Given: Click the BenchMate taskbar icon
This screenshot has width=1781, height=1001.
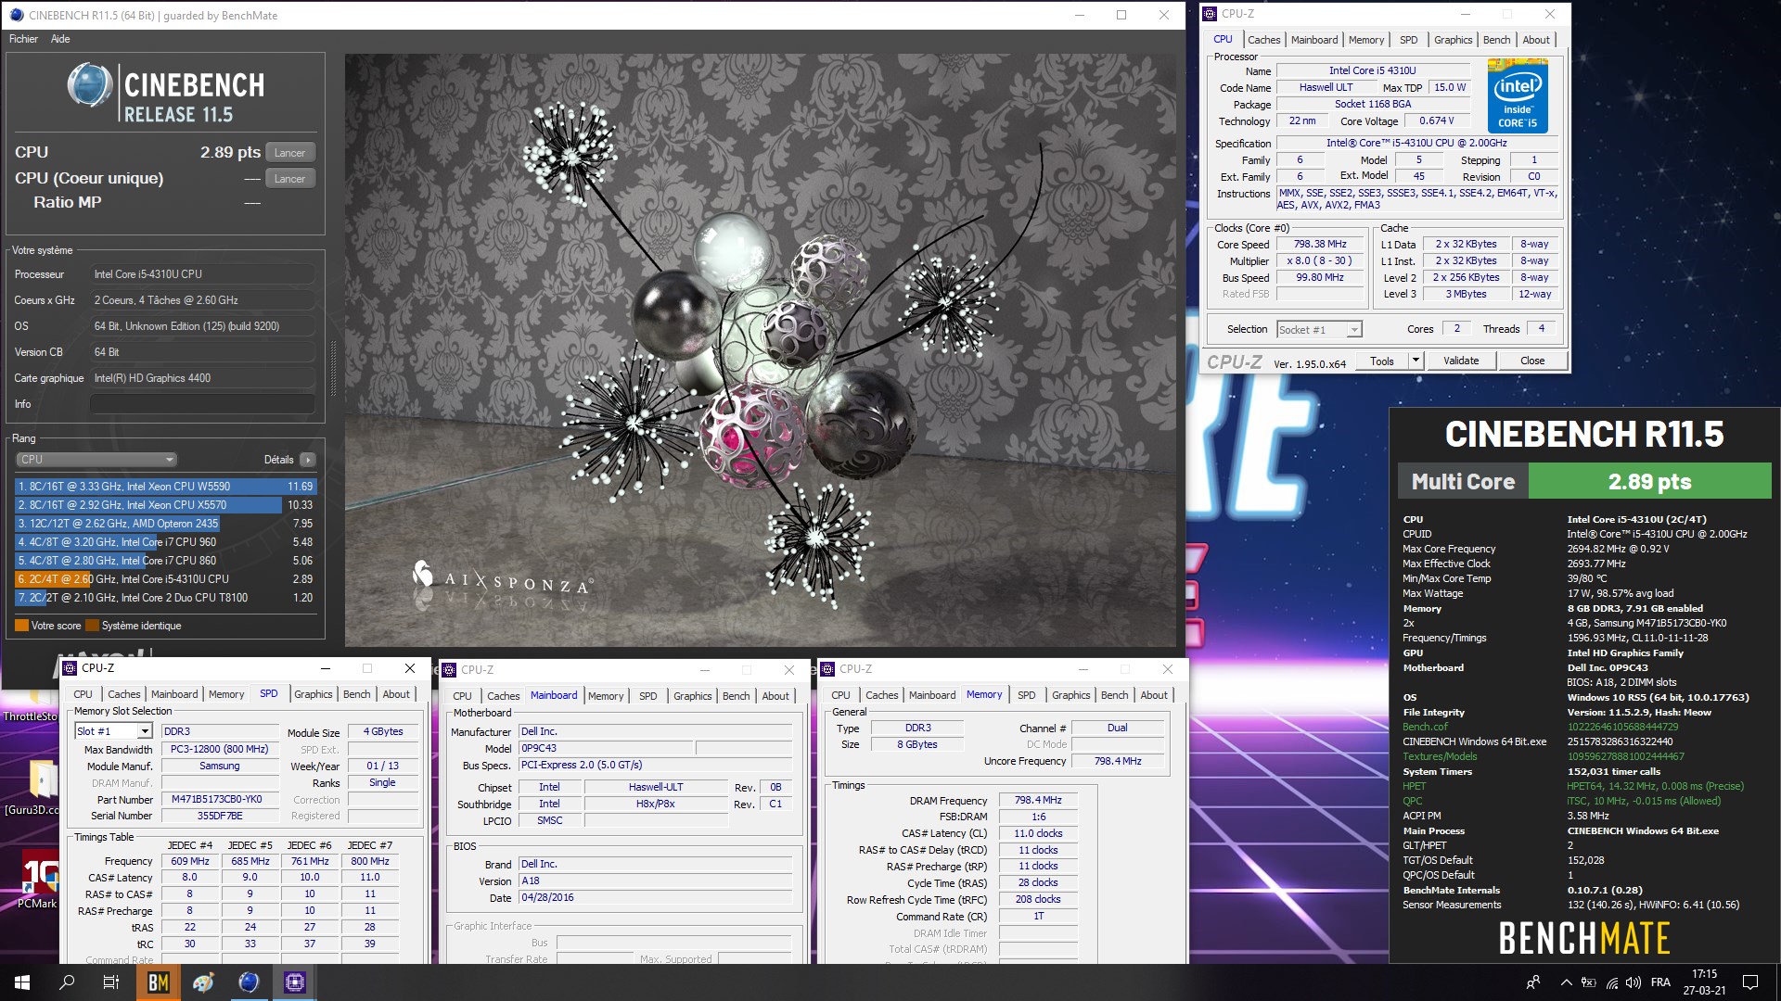Looking at the screenshot, I should [159, 982].
